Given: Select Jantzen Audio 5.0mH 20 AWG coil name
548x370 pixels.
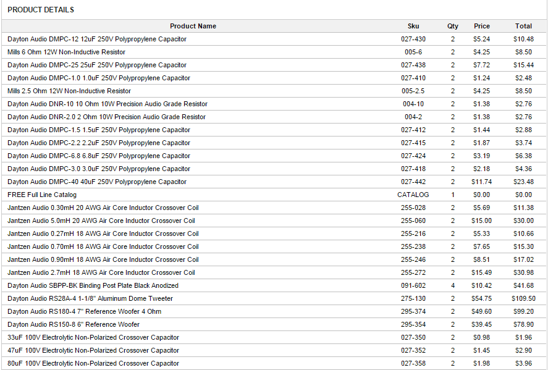Looking at the screenshot, I should coord(101,221).
